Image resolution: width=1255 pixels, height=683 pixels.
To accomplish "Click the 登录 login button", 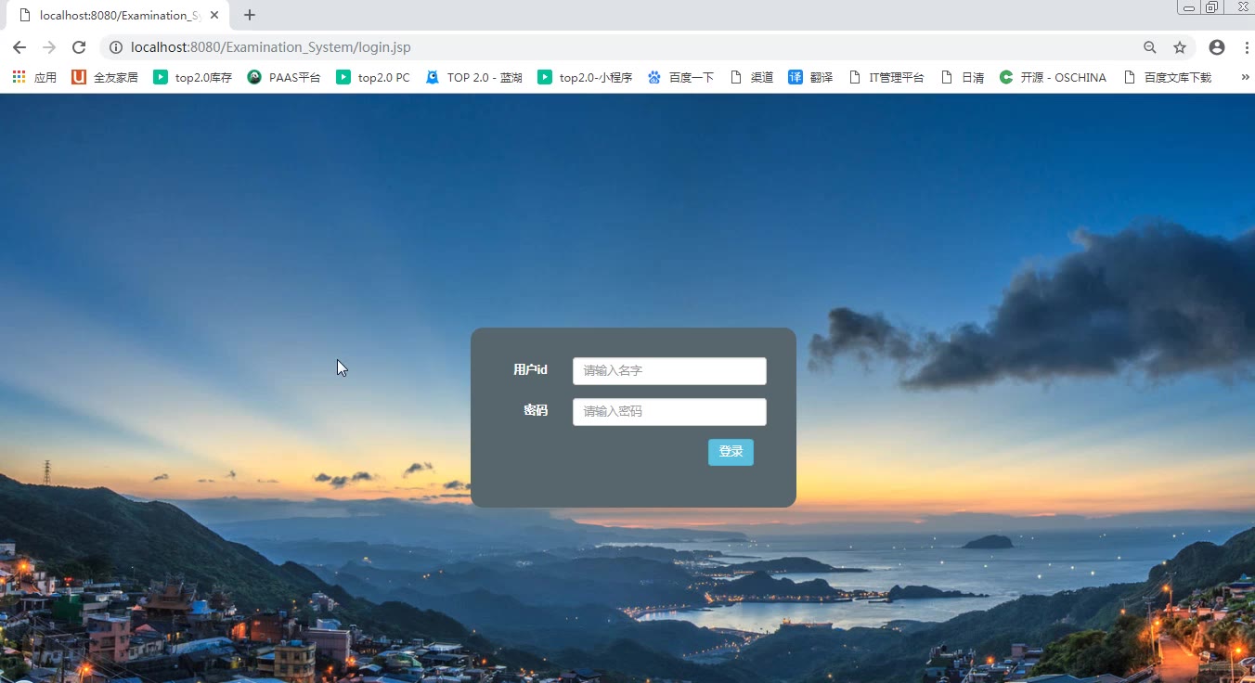I will tap(731, 452).
